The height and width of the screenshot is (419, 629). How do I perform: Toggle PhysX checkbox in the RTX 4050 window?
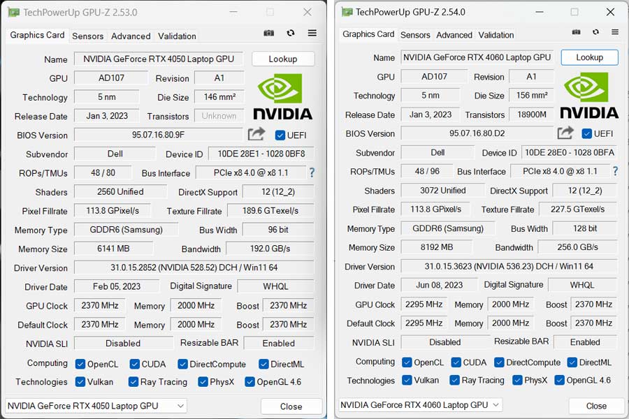coord(203,382)
